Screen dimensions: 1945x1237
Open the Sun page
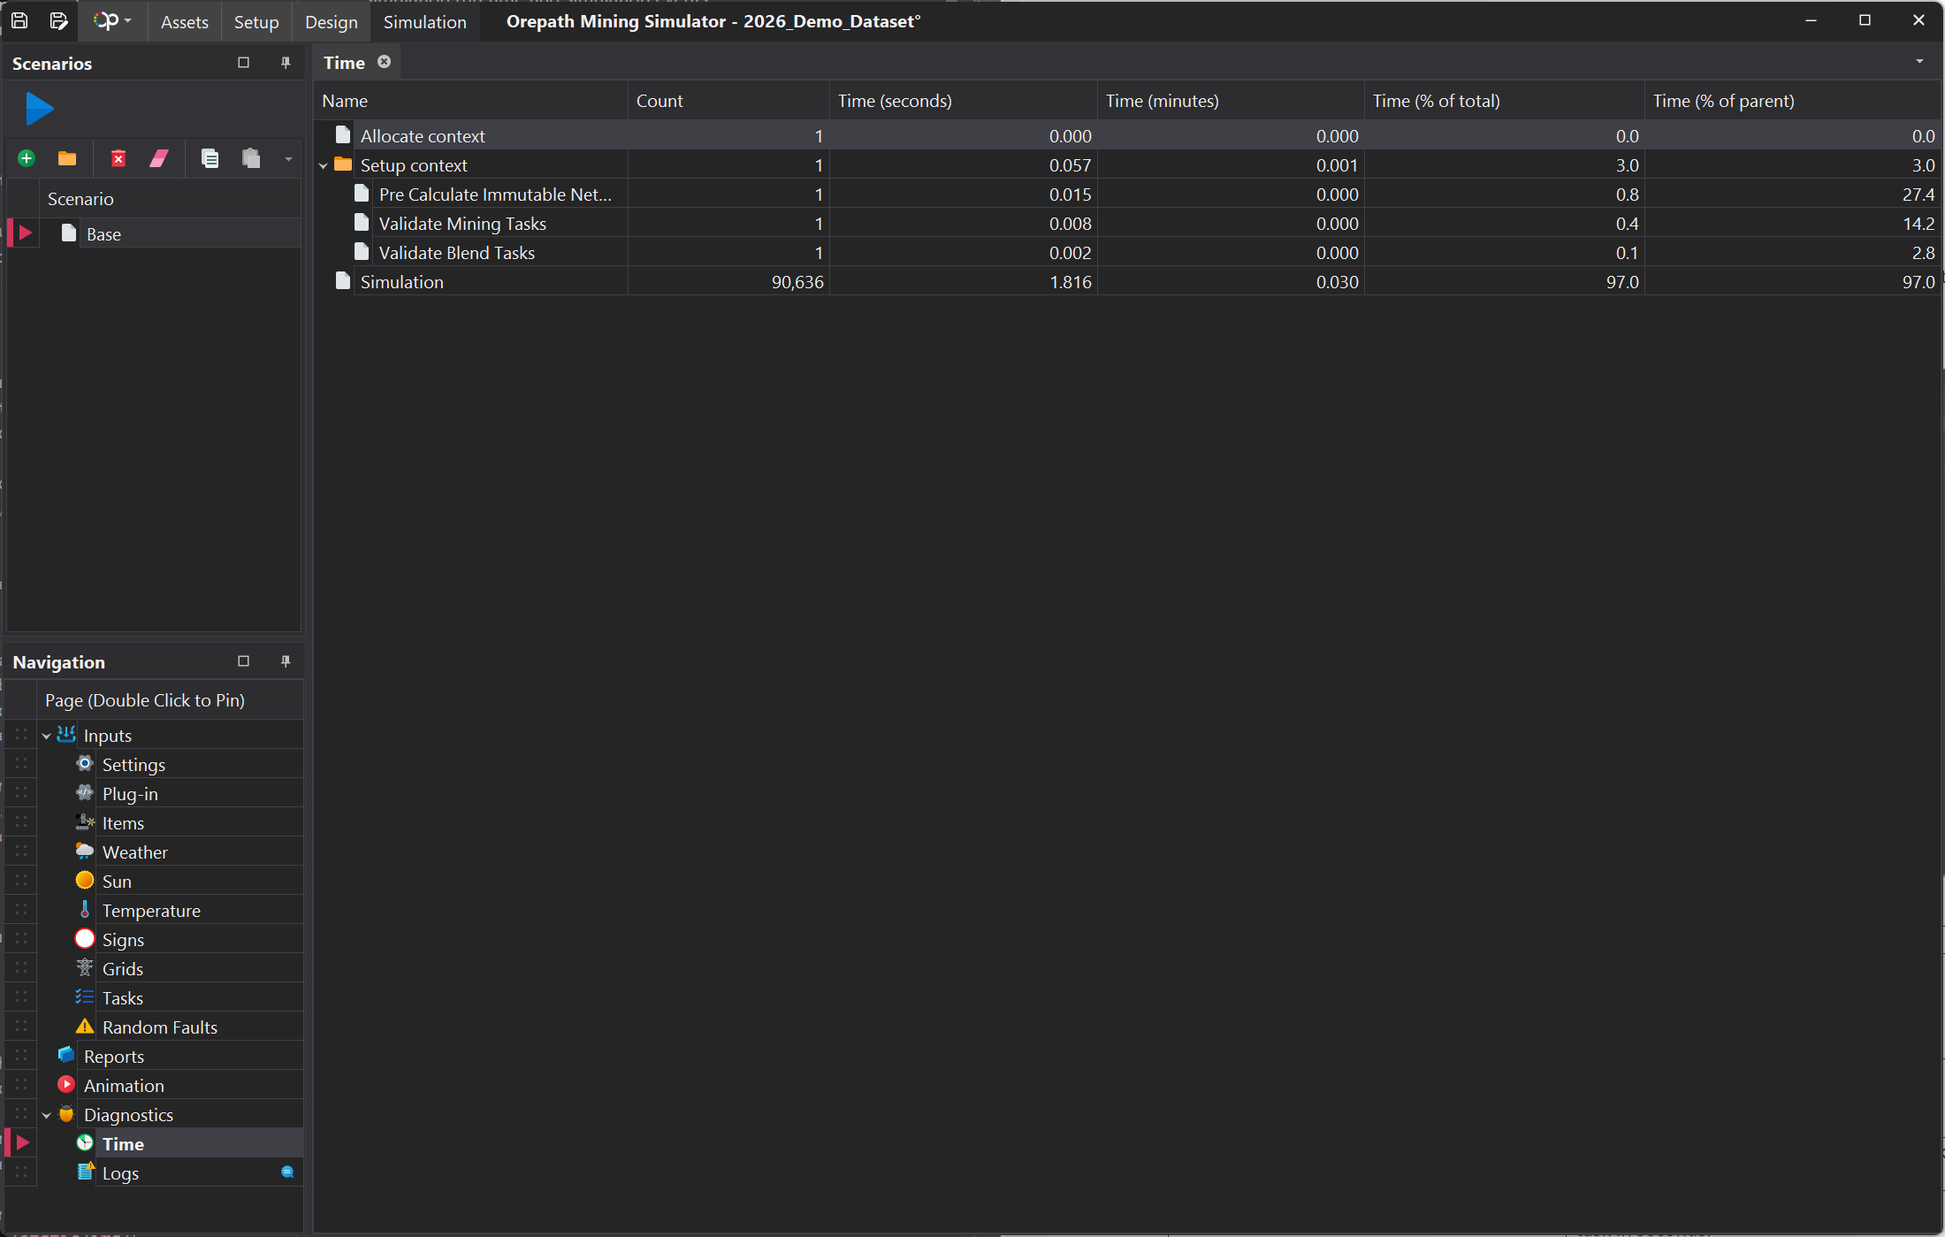[117, 882]
